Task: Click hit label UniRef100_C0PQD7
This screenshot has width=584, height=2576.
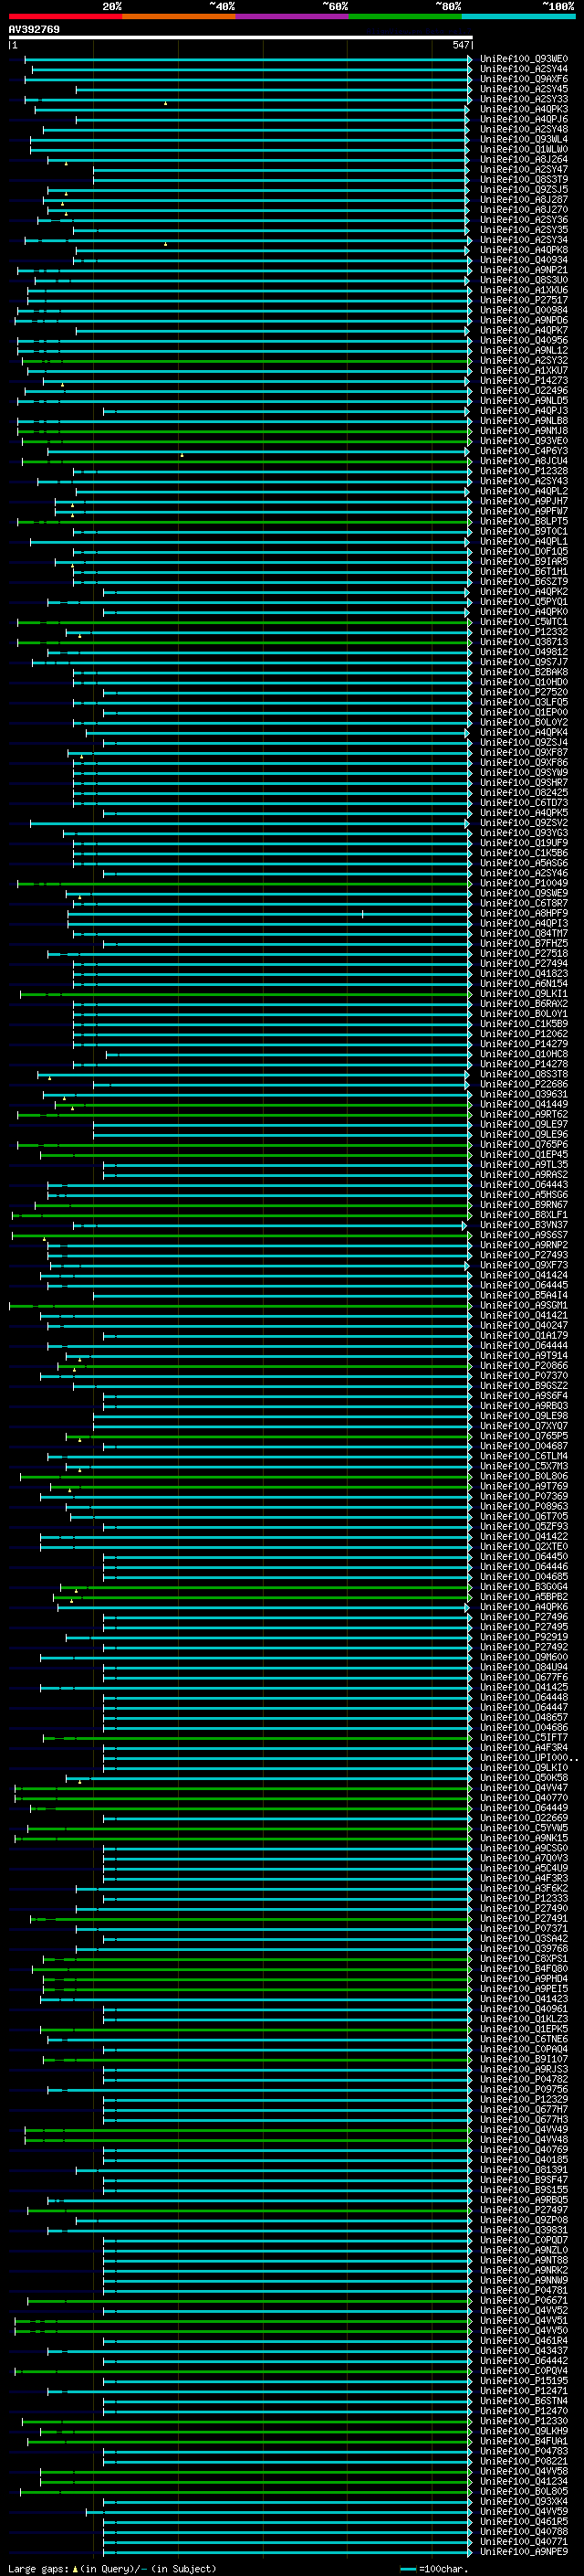Action: (x=523, y=2241)
